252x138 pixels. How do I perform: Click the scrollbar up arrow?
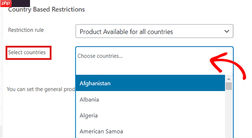[229, 79]
